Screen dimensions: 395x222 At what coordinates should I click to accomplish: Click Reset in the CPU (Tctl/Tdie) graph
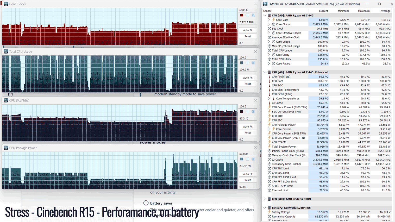(248, 133)
